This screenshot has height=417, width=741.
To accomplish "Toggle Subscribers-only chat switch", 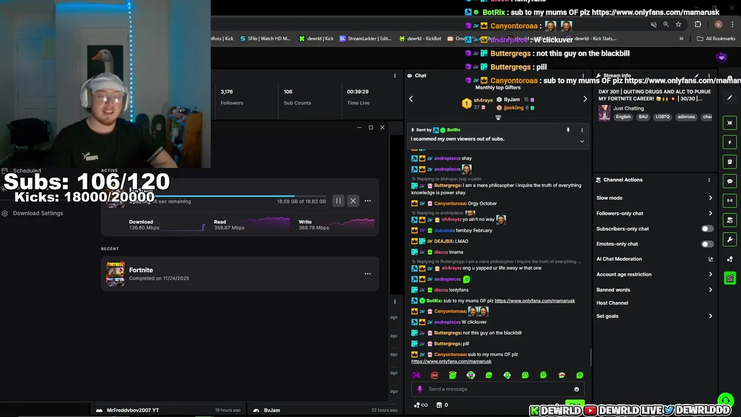I will (707, 229).
